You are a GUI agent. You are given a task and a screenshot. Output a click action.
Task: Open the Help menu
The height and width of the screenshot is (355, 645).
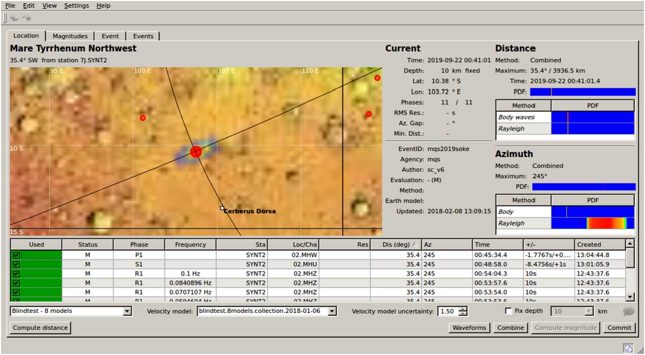click(x=103, y=5)
